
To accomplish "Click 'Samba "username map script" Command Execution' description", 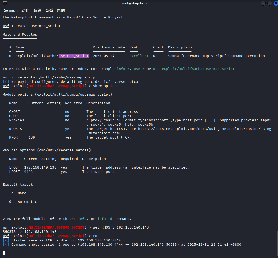I will pyautogui.click(x=216, y=56).
